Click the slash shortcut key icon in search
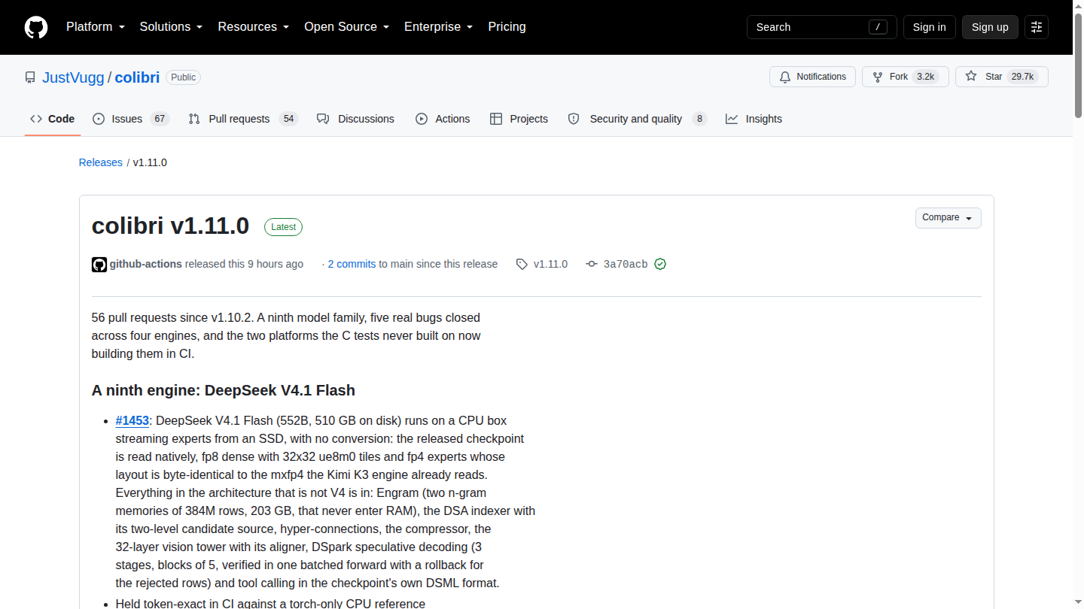The image size is (1084, 609). pyautogui.click(x=878, y=27)
